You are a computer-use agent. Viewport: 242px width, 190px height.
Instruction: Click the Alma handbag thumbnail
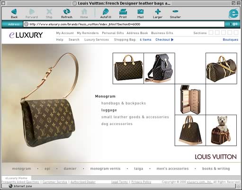(x=190, y=130)
